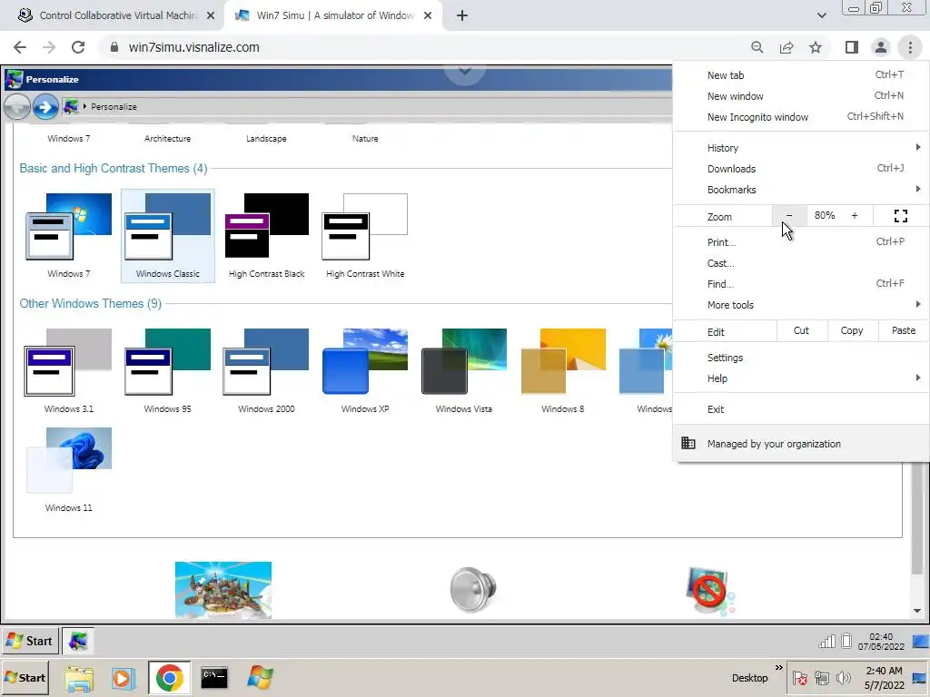The width and height of the screenshot is (930, 697).
Task: Select Find from Chrome menu
Action: (801, 284)
